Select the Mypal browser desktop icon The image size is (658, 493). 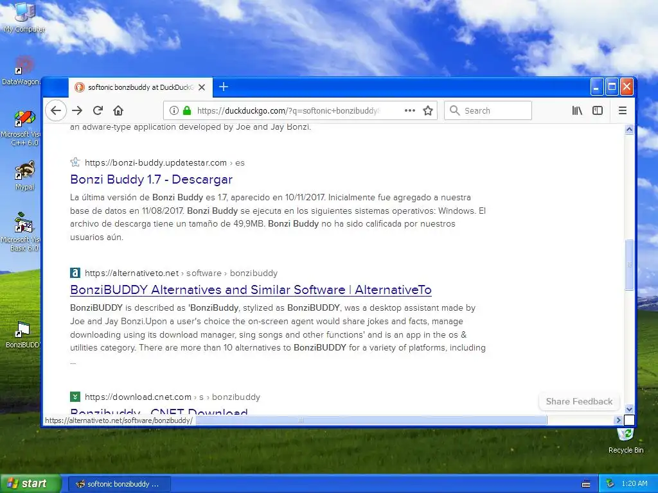[x=24, y=176]
